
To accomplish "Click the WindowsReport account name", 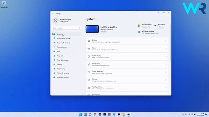I will pos(65,19).
